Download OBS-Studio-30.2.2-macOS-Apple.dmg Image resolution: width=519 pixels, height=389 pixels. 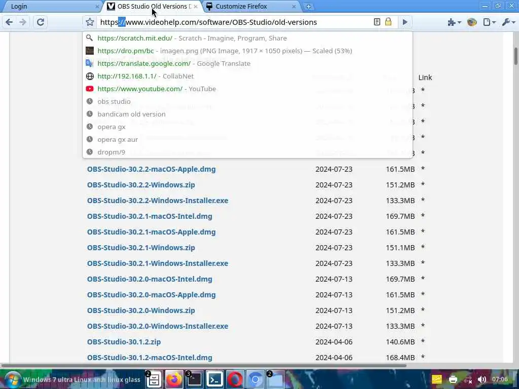coord(151,169)
